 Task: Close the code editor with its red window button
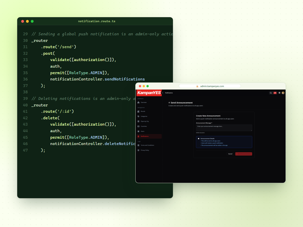(x=23, y=21)
